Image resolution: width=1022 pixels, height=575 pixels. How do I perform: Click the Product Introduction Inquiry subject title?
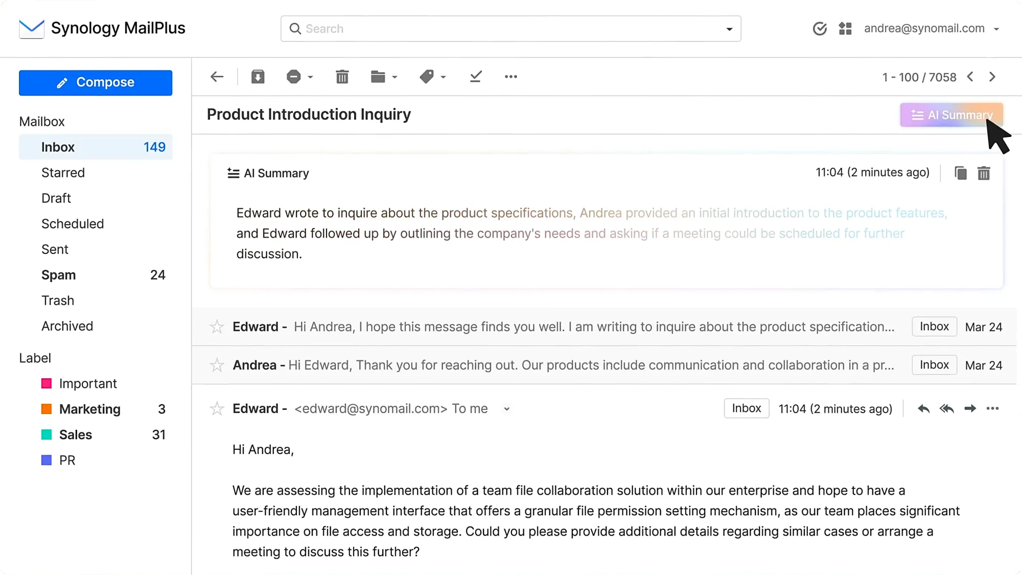pos(309,114)
